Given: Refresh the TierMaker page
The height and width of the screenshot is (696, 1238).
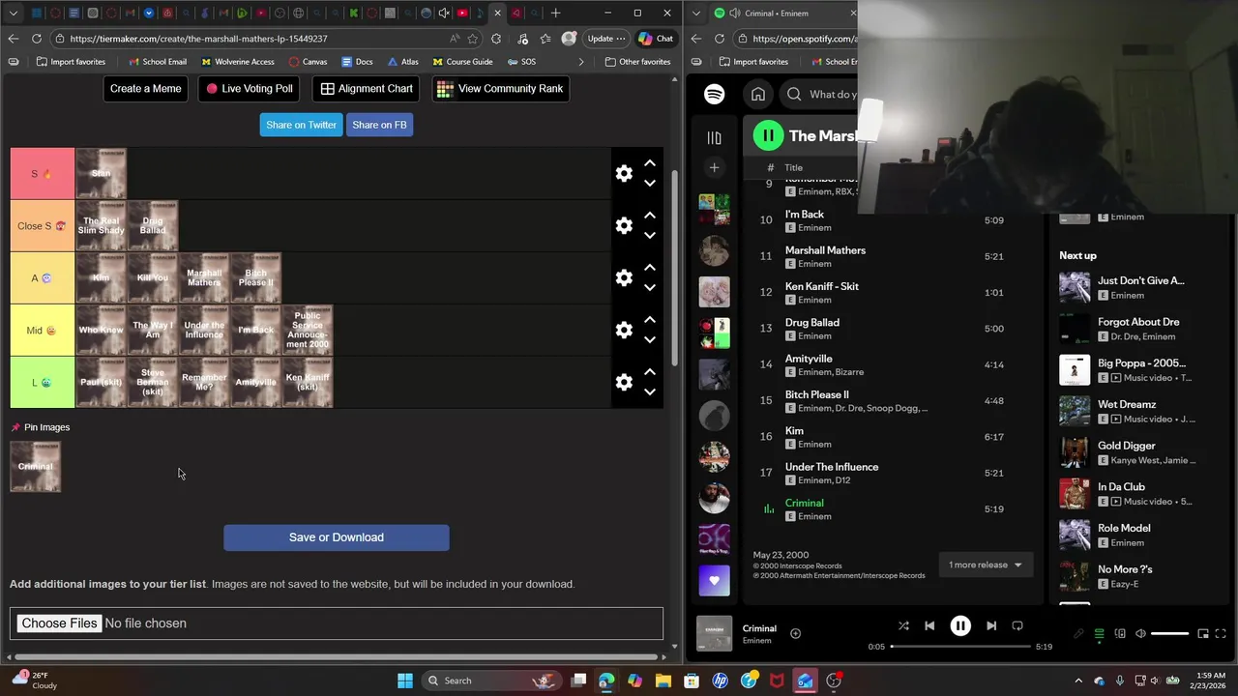Looking at the screenshot, I should [x=37, y=39].
